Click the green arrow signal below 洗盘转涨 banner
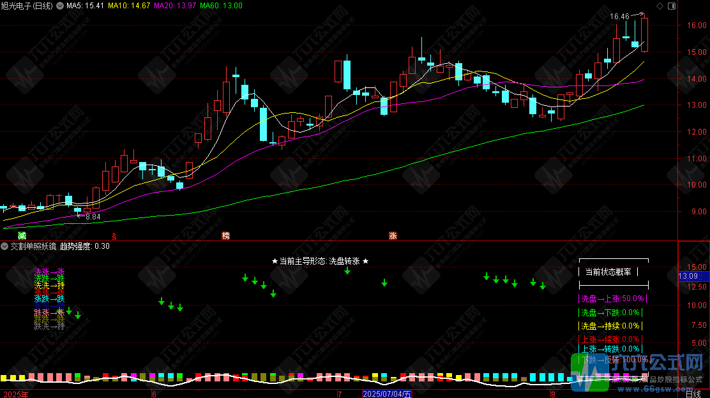The height and width of the screenshot is (398, 710). [347, 271]
